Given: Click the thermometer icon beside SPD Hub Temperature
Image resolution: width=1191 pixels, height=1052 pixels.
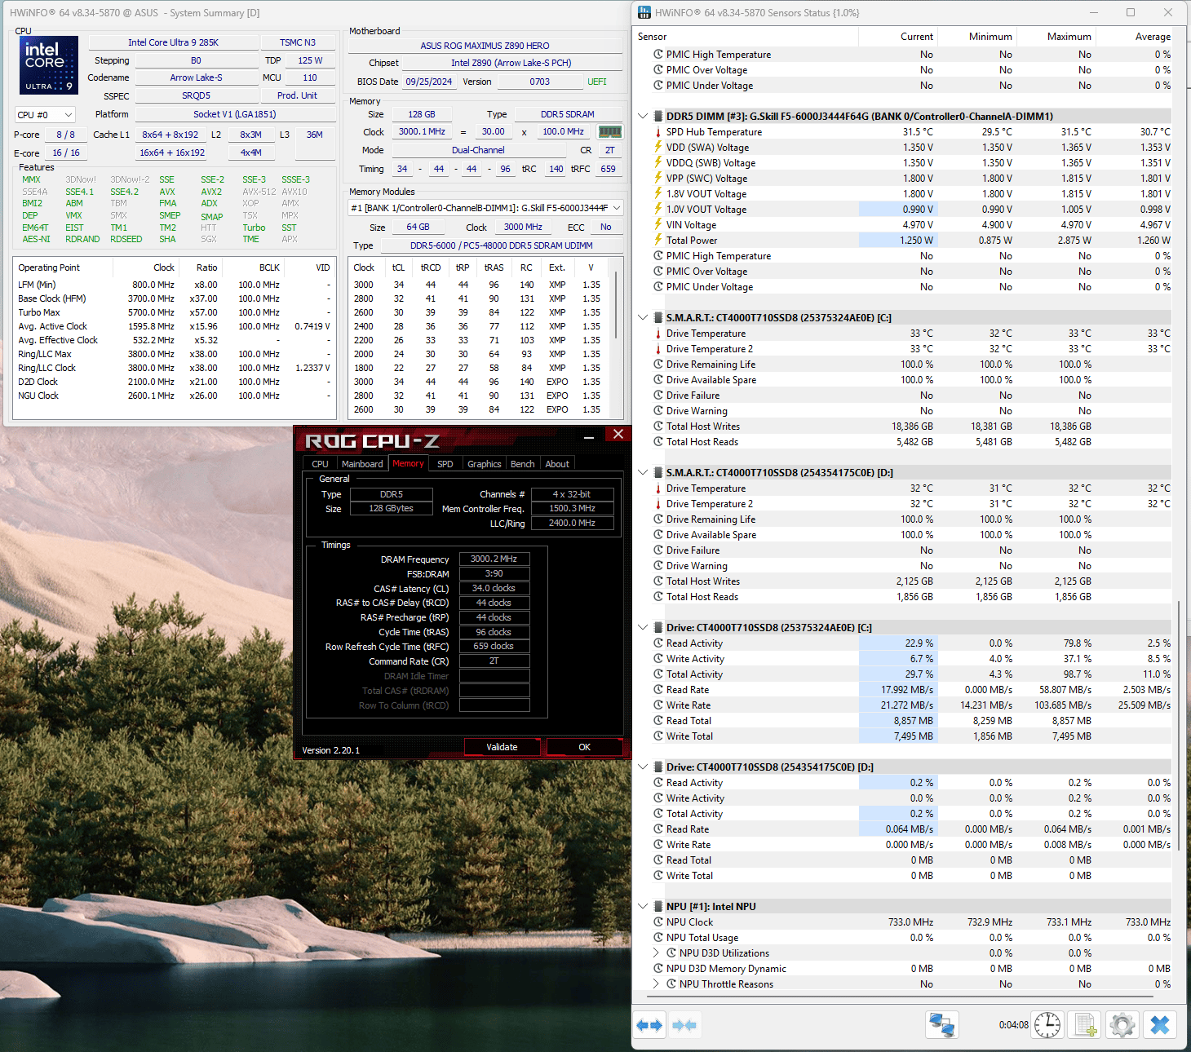Looking at the screenshot, I should coord(658,132).
